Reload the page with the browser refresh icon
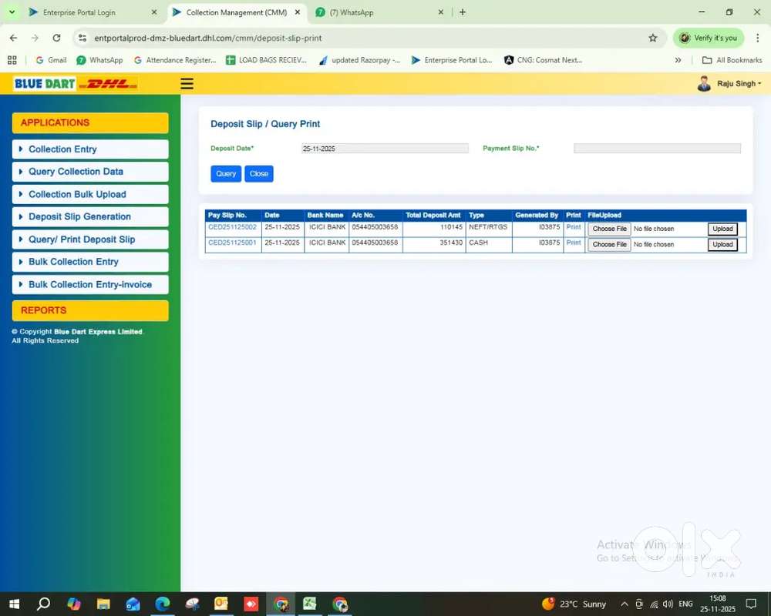Viewport: 771px width, 616px height. pos(56,38)
